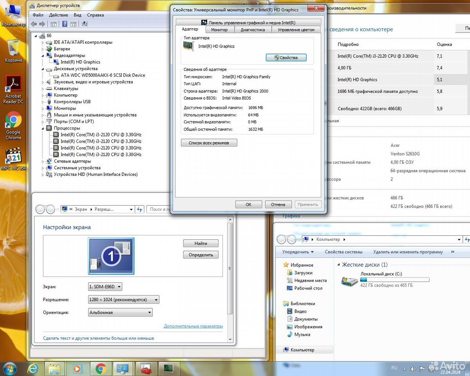Image resolution: width=470 pixels, height=376 pixels.
Task: Open the Файл menu in Device Manager
Action: pyautogui.click(x=38, y=15)
